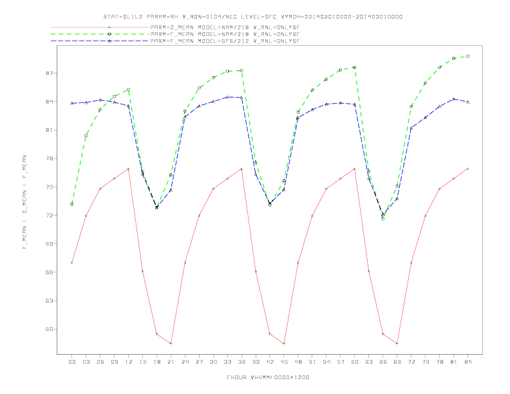This screenshot has width=510, height=394.
Task: Click the x-axis title FHOUR VHHMM=0000>1200
Action: (x=268, y=377)
